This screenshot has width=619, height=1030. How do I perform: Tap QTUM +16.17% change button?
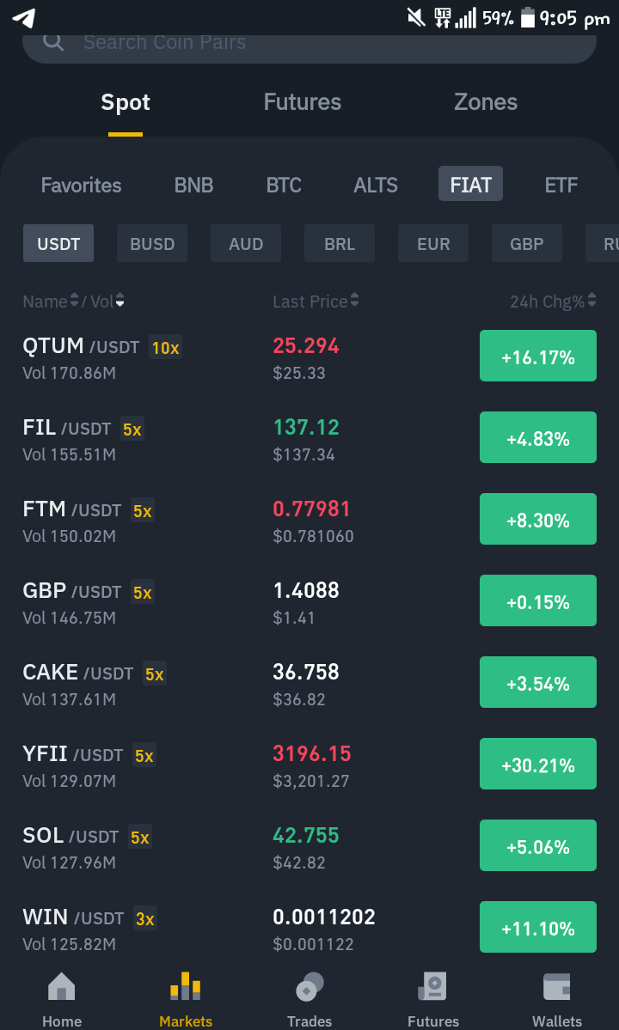click(x=538, y=356)
